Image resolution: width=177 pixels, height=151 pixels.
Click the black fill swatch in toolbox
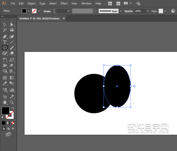coord(5,111)
